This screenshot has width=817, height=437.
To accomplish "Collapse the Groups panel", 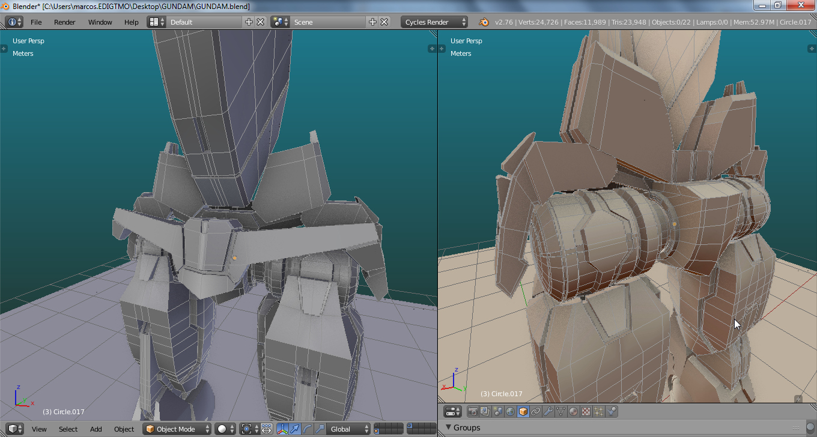I will pos(449,427).
